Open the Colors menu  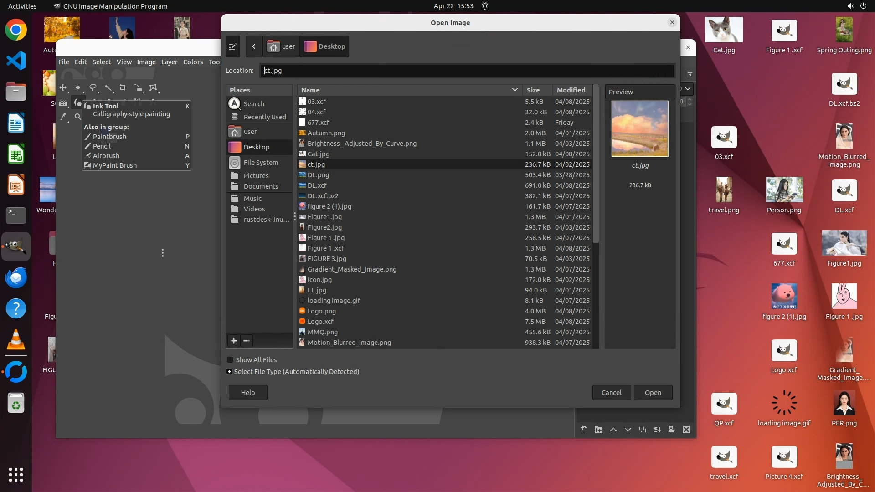coord(193,62)
